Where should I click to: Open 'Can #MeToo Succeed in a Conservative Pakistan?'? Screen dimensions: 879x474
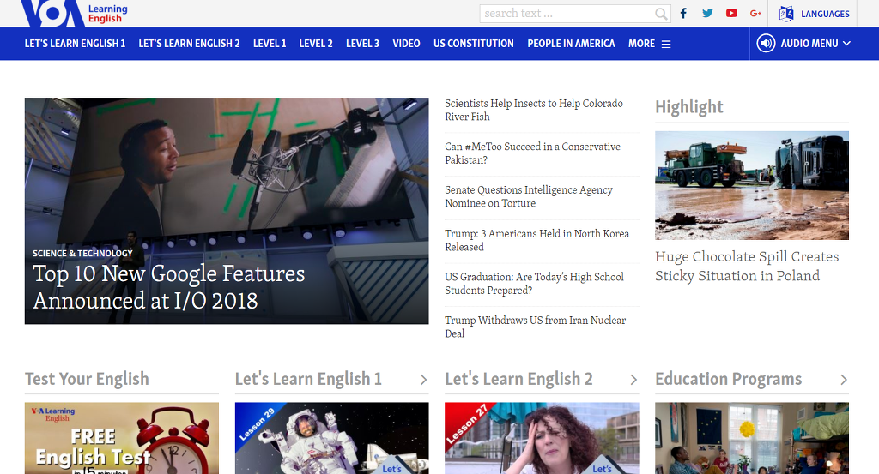(532, 153)
